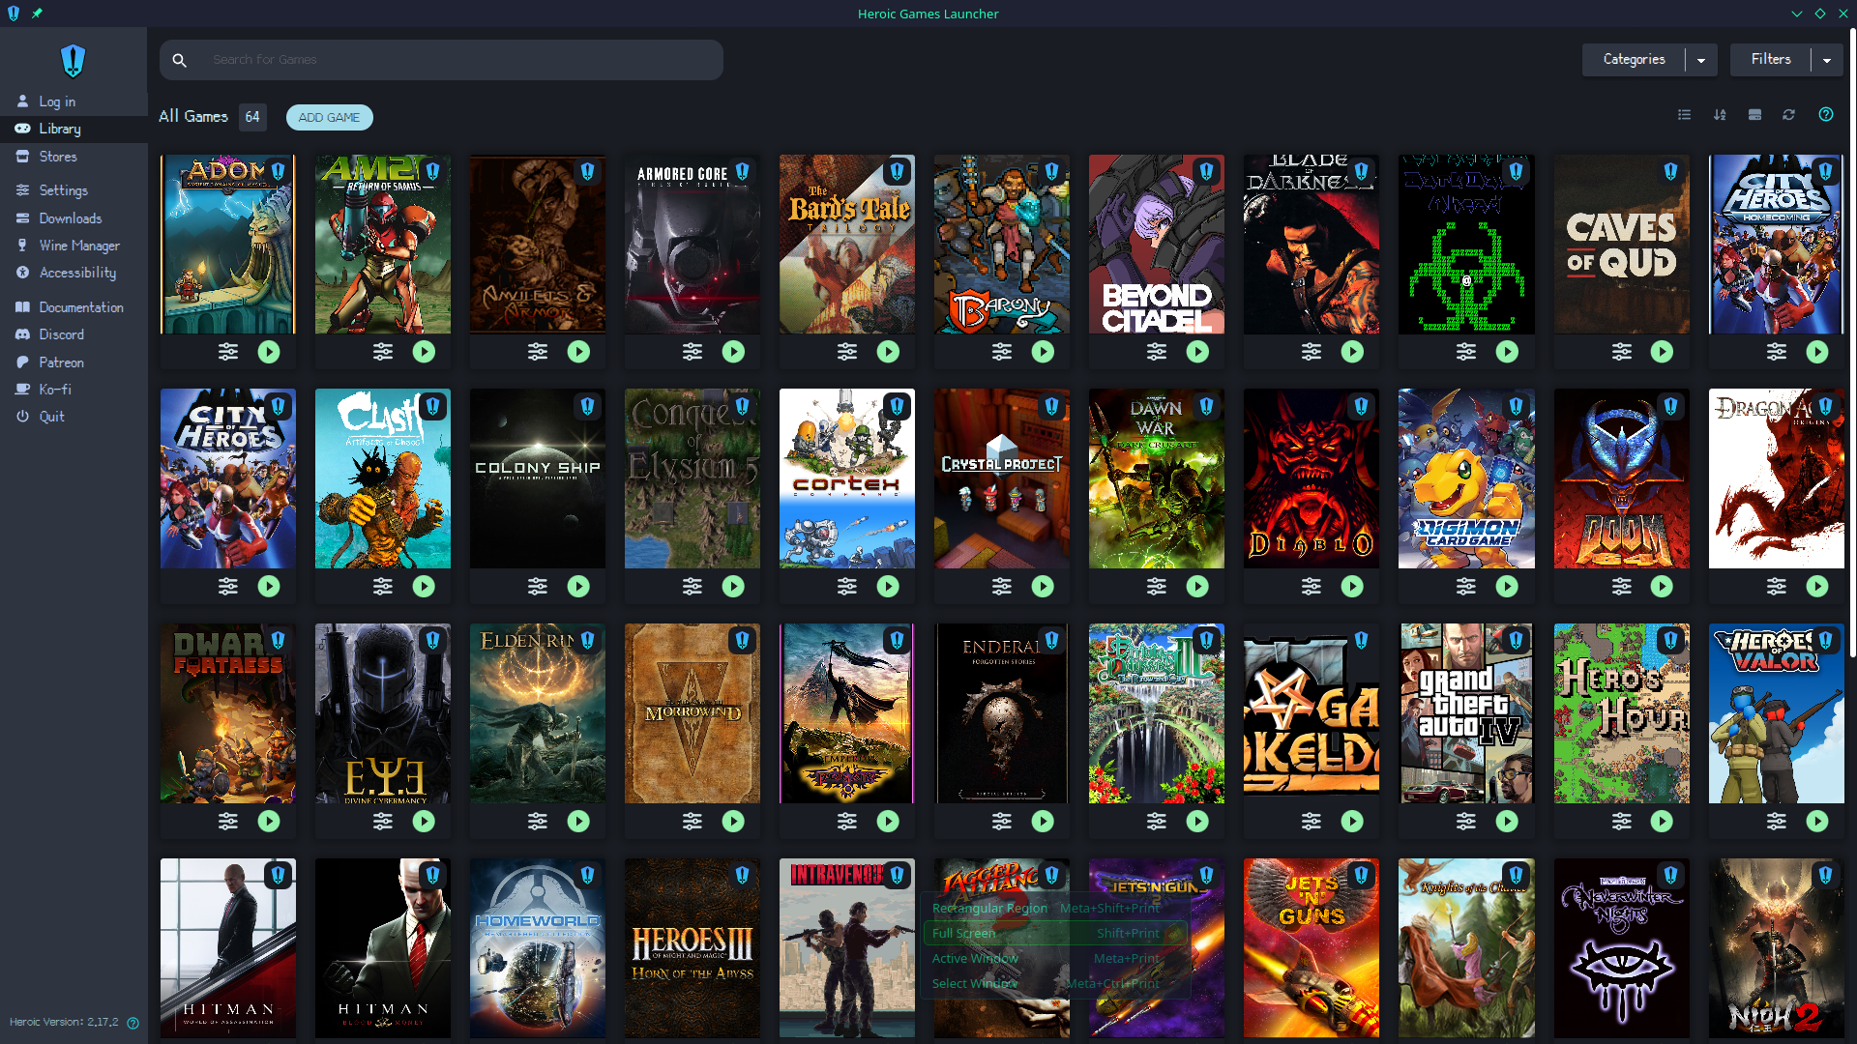Open Accessibility in sidebar
Image resolution: width=1857 pixels, height=1044 pixels.
pos(74,273)
